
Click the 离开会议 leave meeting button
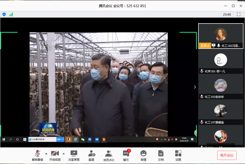pyautogui.click(x=227, y=155)
